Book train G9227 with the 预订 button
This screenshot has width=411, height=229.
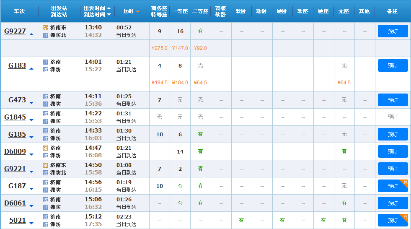tap(393, 31)
